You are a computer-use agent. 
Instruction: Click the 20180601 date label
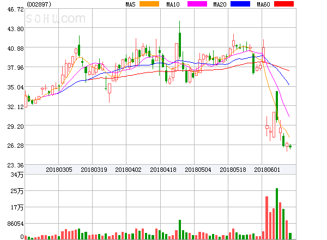click(x=267, y=170)
